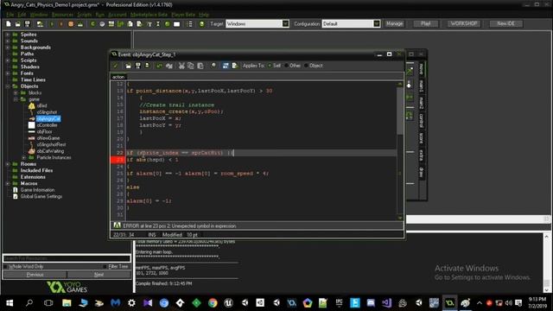Expand the Sprites folder in resource tree

pos(8,35)
